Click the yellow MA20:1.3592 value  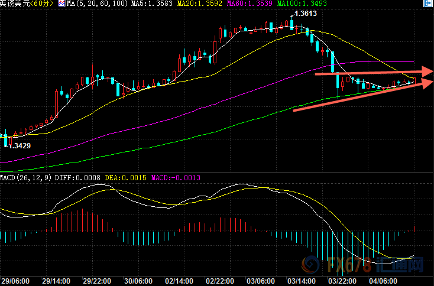point(200,4)
